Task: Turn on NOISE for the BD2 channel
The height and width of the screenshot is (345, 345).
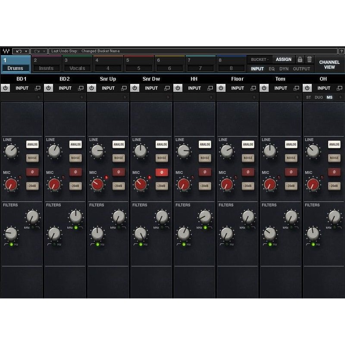Action: pyautogui.click(x=75, y=158)
